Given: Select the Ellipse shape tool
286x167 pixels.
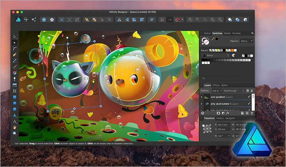Looking at the screenshot, I should click(15, 103).
